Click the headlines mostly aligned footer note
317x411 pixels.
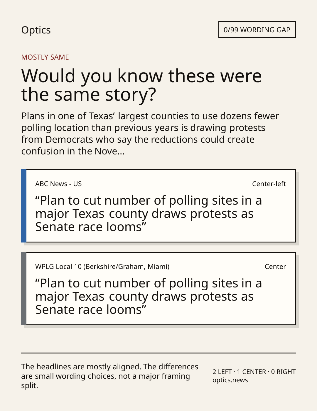(x=110, y=376)
